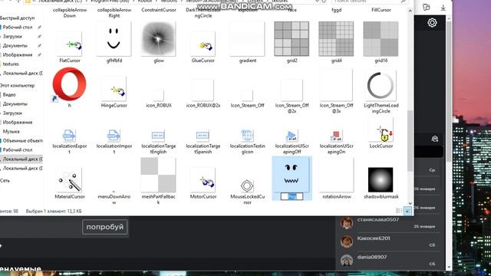Select the Opera shortcut named h
This screenshot has width=491, height=276.
(70, 84)
